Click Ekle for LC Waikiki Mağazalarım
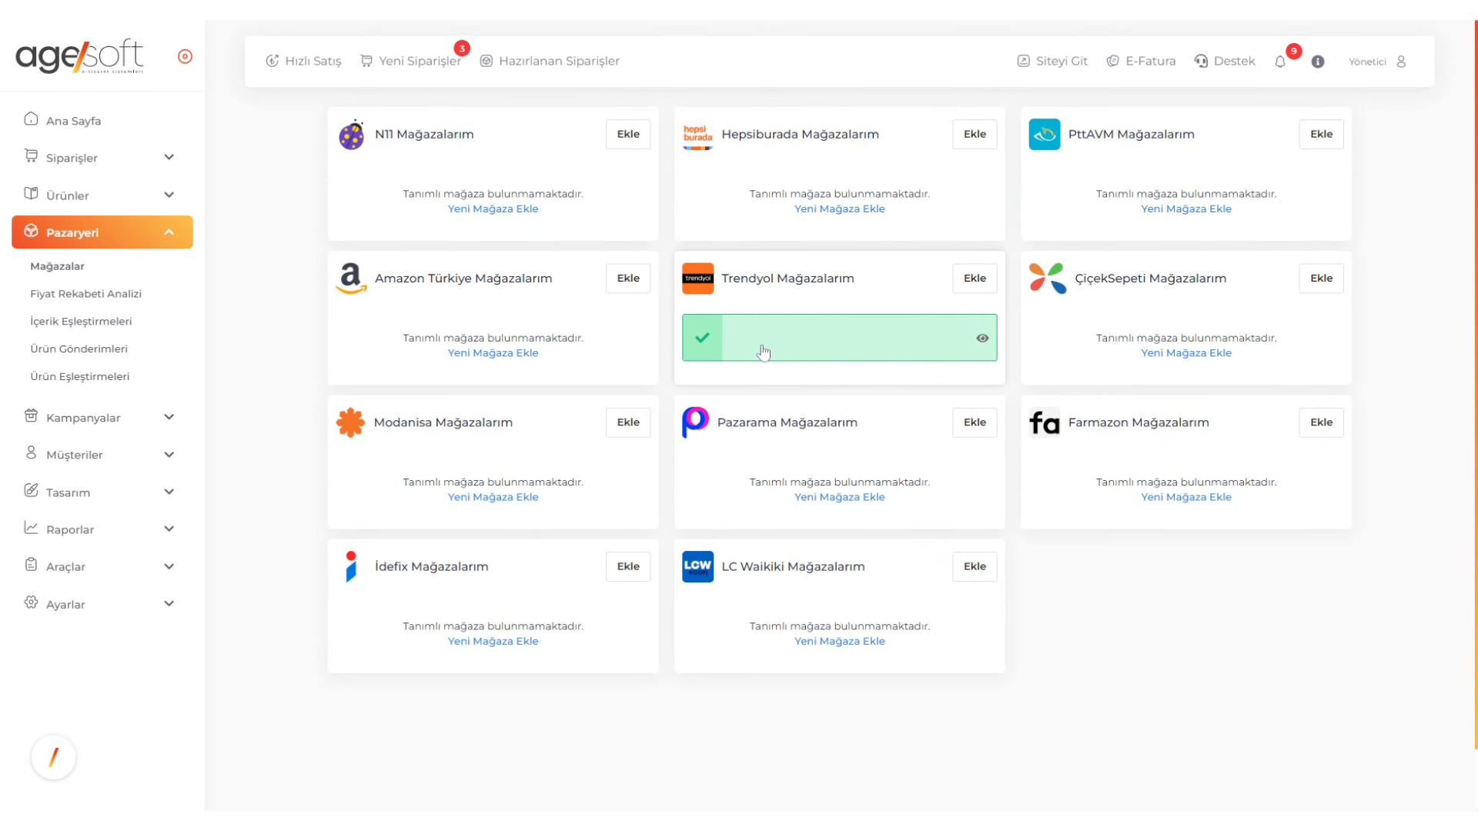Viewport: 1478px width, 831px height. pyautogui.click(x=975, y=566)
